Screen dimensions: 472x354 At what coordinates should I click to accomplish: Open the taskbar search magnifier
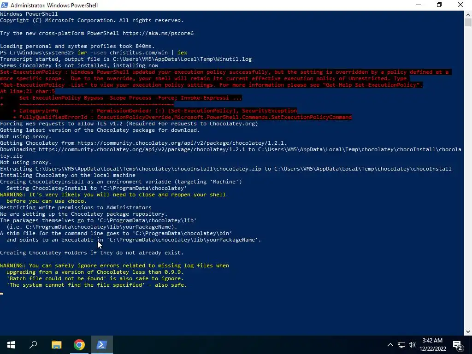click(33, 345)
